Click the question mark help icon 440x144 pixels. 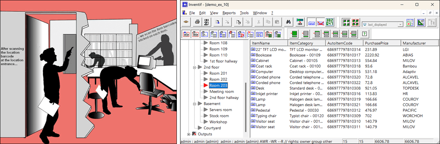click(365, 34)
